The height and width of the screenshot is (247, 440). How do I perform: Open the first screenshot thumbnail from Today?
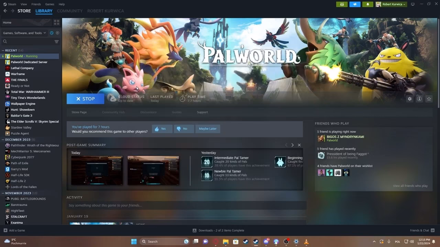(97, 170)
